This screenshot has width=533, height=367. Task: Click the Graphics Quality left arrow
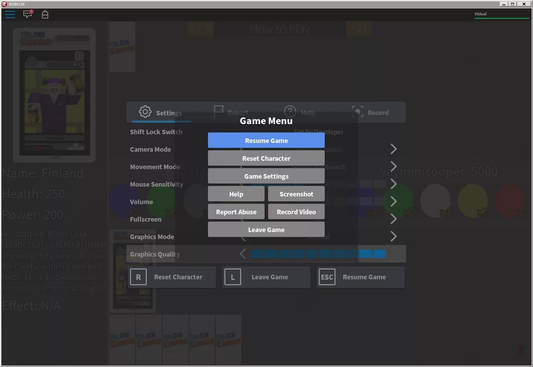tap(243, 254)
